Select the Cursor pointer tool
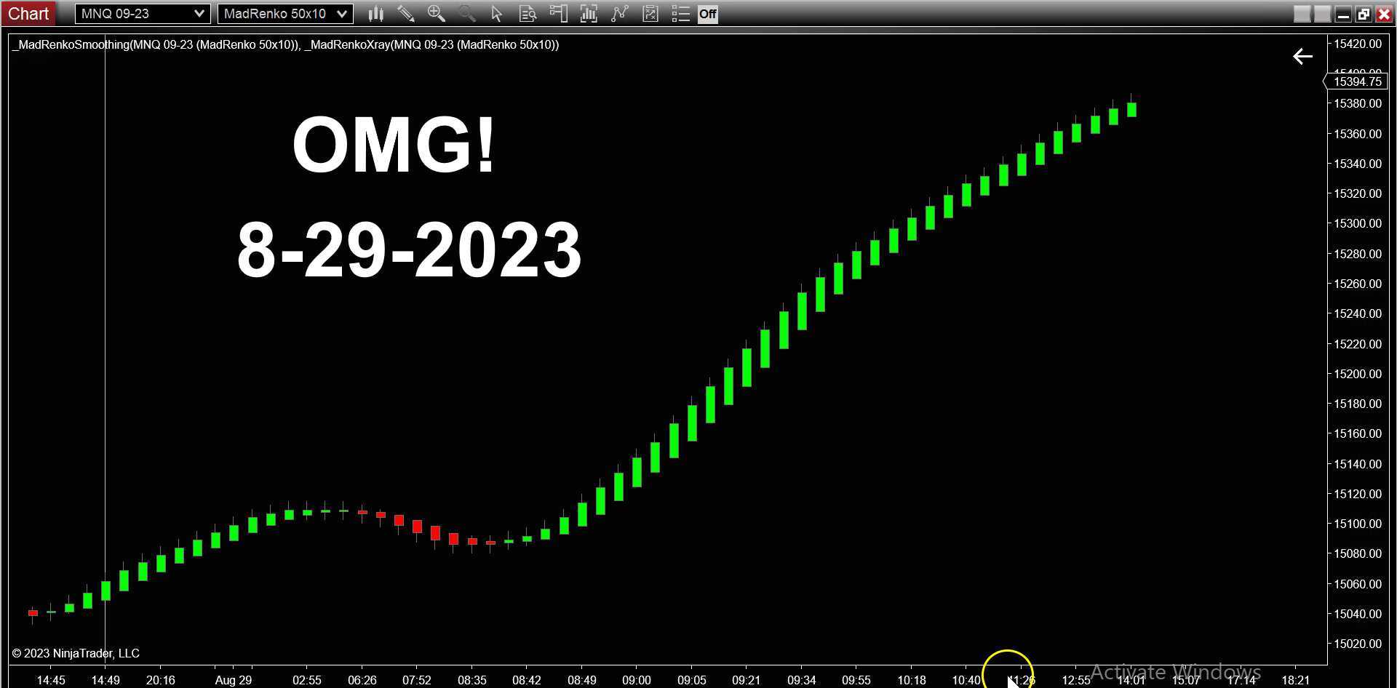The image size is (1397, 688). (x=496, y=13)
